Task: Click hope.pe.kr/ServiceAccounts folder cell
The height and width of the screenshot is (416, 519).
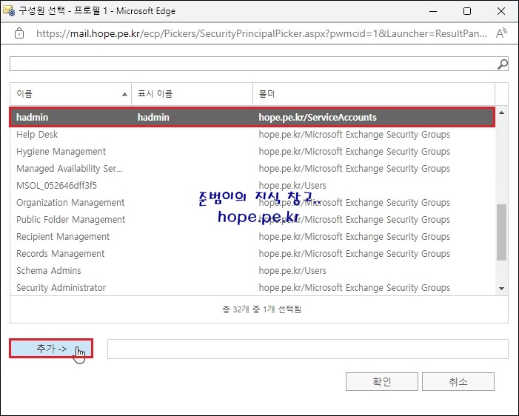Action: pyautogui.click(x=318, y=117)
